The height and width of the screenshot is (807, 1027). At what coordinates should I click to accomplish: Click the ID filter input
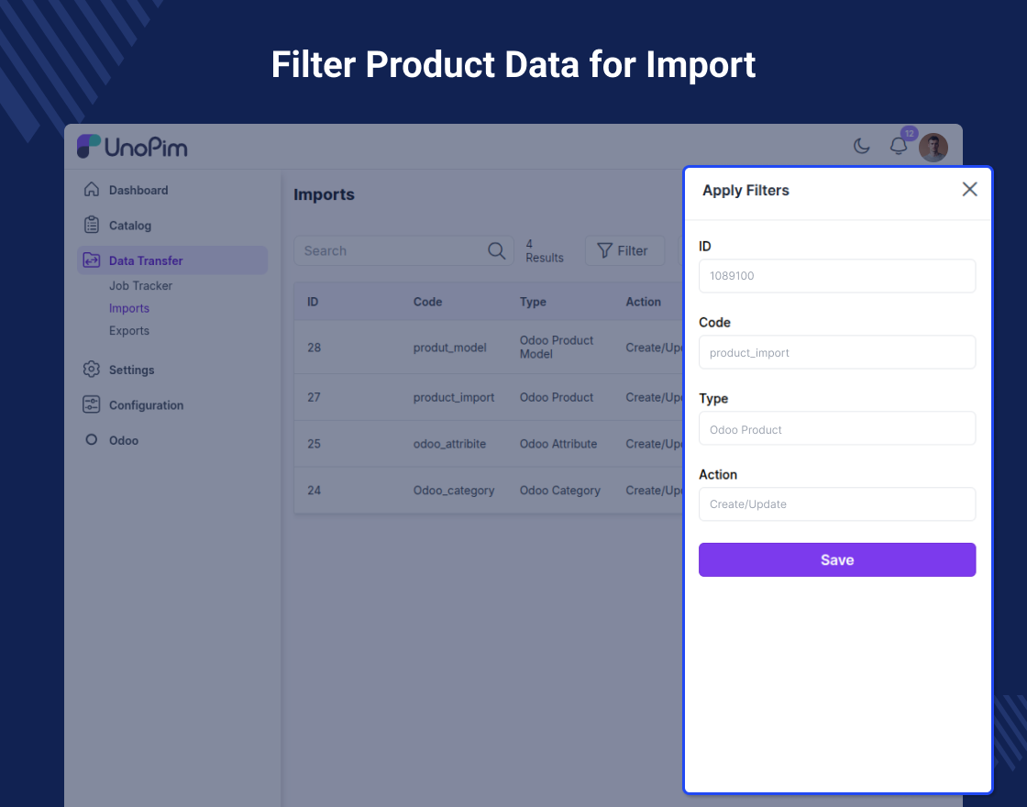point(837,276)
